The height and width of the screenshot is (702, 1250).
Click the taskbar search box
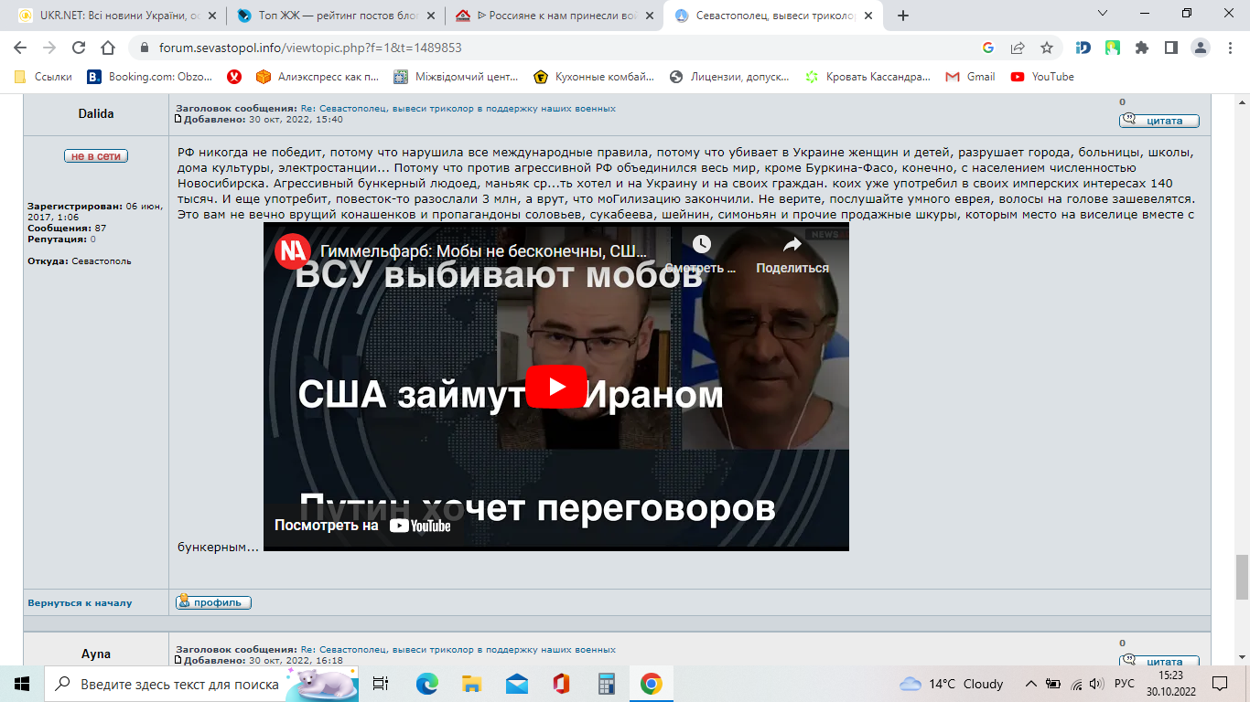201,683
